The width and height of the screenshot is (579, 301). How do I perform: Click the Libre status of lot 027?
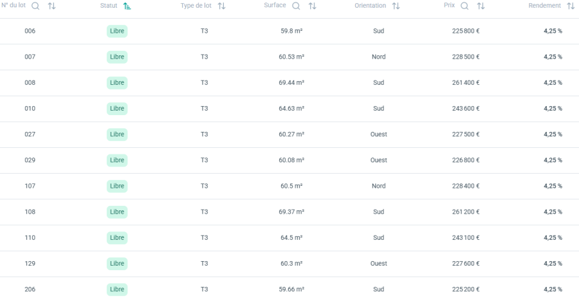117,134
